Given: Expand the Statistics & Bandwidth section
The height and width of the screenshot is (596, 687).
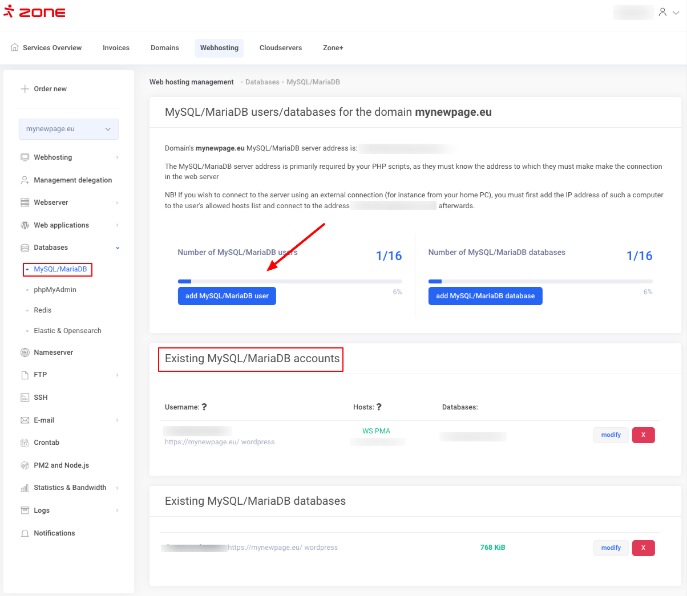Looking at the screenshot, I should coord(118,488).
